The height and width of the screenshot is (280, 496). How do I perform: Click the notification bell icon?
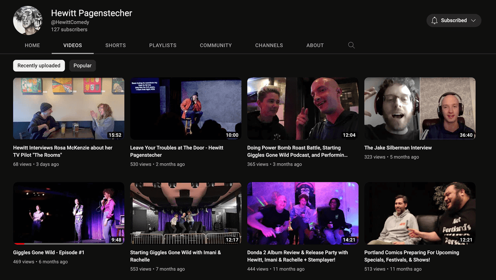coord(434,20)
